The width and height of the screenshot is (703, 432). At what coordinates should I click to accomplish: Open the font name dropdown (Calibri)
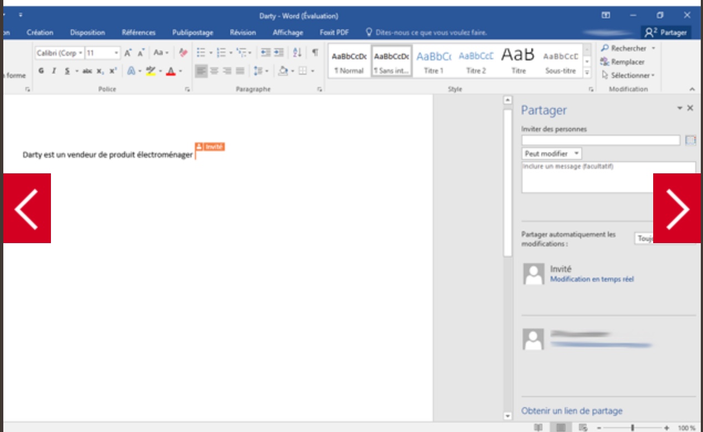tap(80, 53)
